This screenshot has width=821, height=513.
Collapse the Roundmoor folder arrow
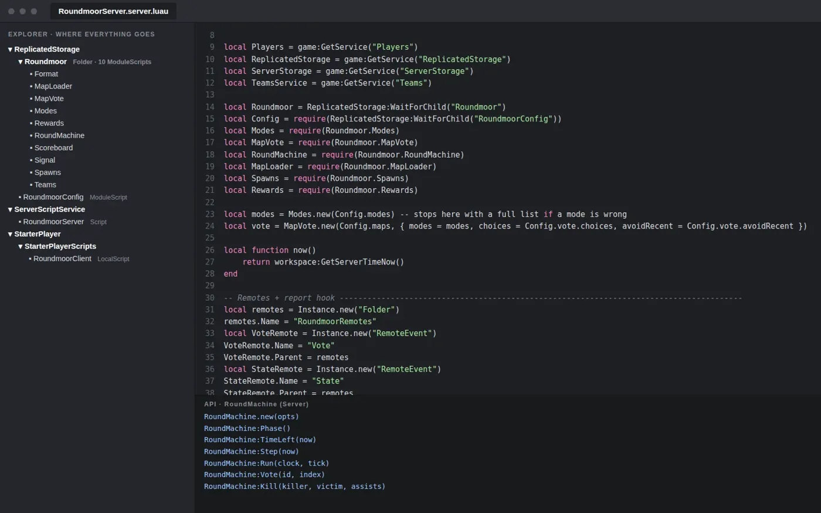click(x=21, y=62)
